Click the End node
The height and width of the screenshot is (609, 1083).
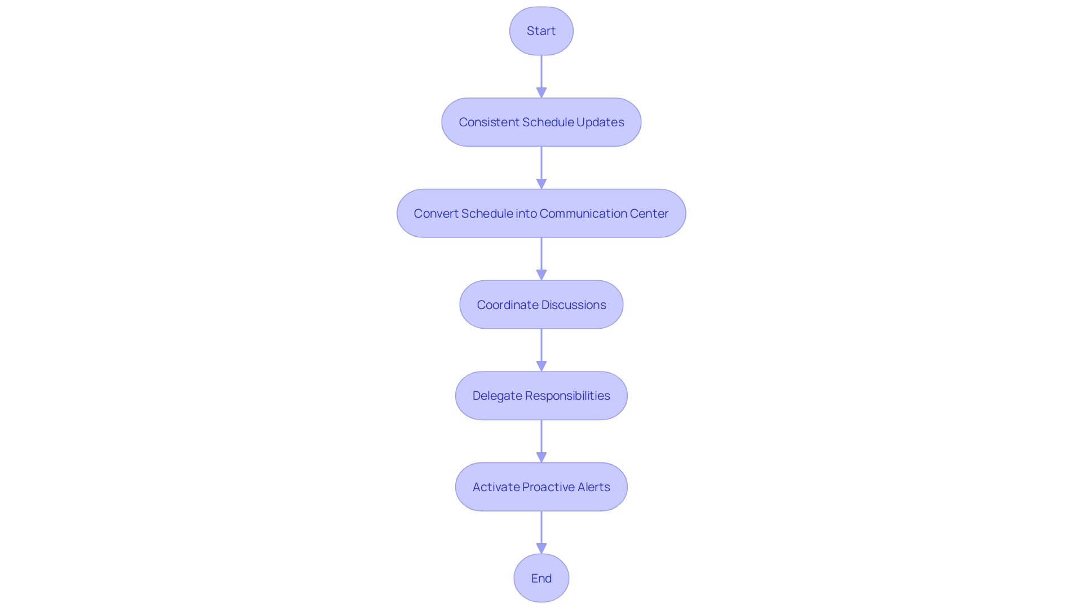541,578
